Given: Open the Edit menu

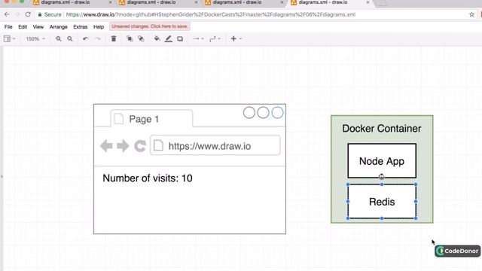Looking at the screenshot, I should click(x=23, y=27).
